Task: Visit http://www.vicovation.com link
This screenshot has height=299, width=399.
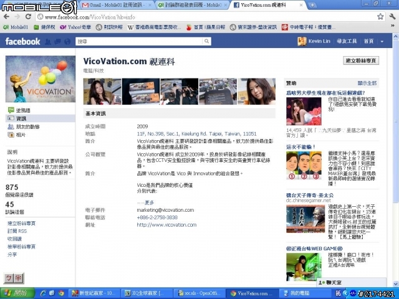Action: [x=166, y=225]
